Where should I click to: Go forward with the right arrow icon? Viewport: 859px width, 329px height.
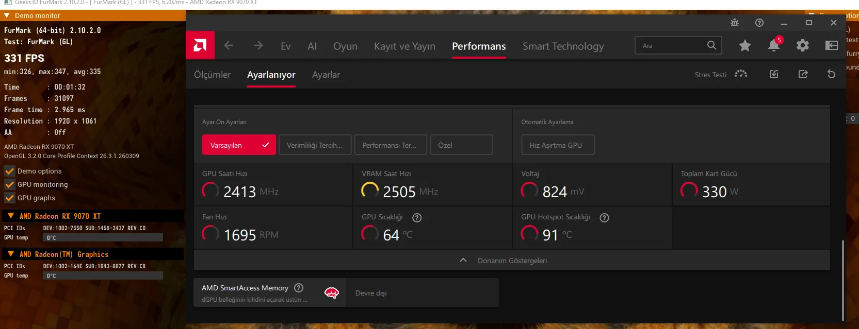click(x=258, y=46)
